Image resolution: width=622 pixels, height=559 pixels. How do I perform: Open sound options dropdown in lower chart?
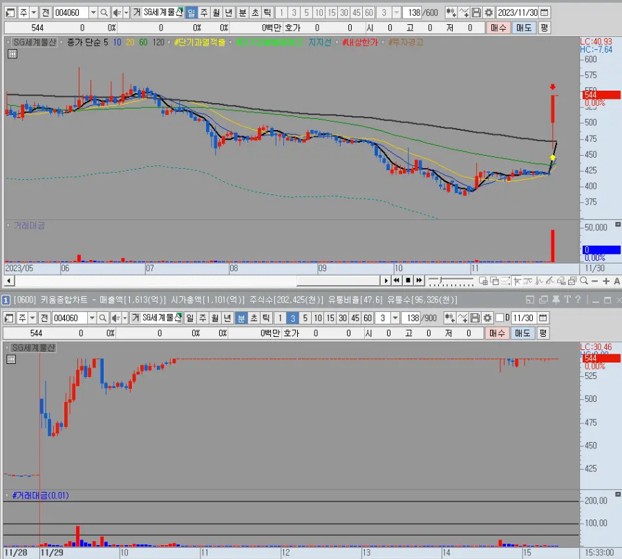pos(125,318)
